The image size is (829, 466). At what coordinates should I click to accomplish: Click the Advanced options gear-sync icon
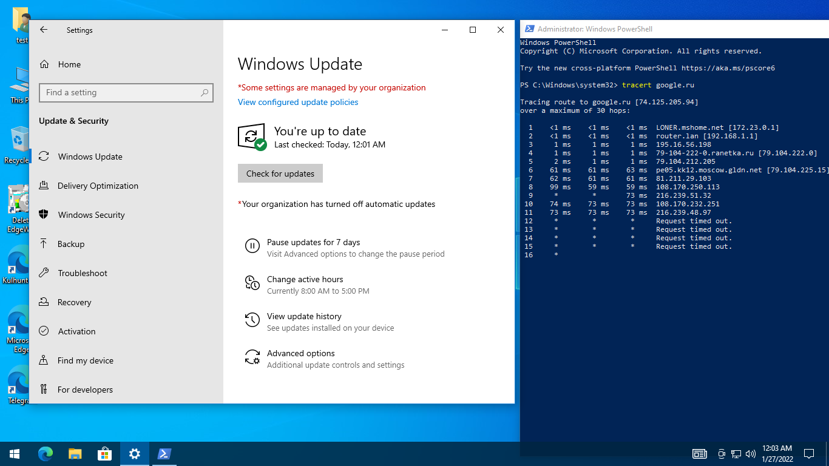tap(252, 357)
